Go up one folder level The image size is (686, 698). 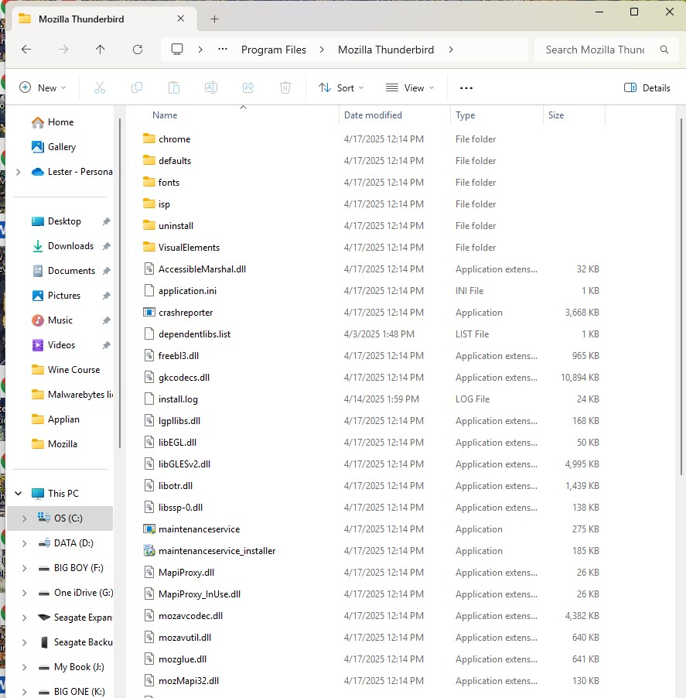(x=100, y=50)
